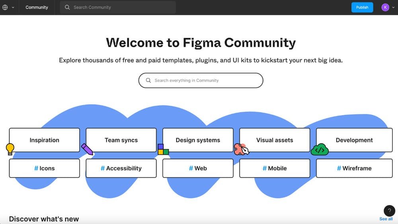Select the #Accessibility tag
This screenshot has width=398, height=224.
(x=121, y=168)
